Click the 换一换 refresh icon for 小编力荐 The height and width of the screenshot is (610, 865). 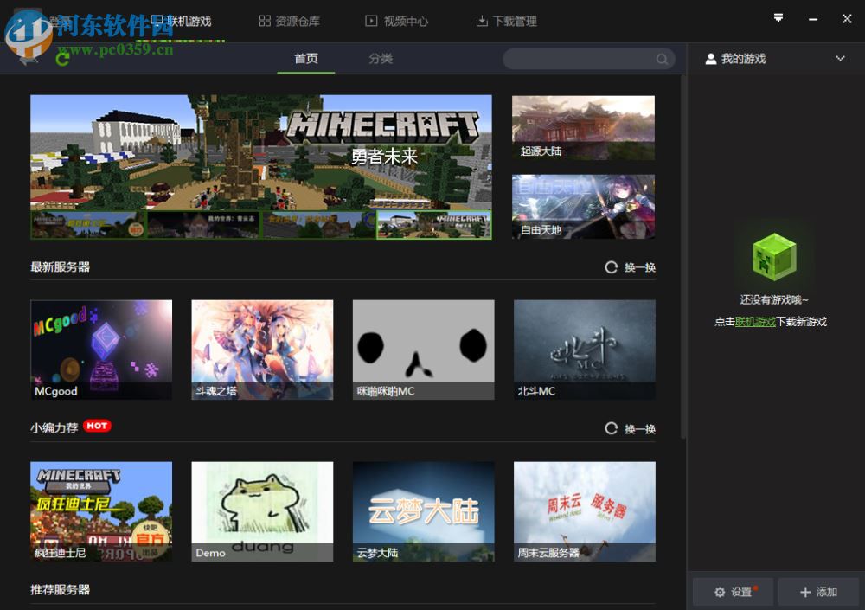611,428
